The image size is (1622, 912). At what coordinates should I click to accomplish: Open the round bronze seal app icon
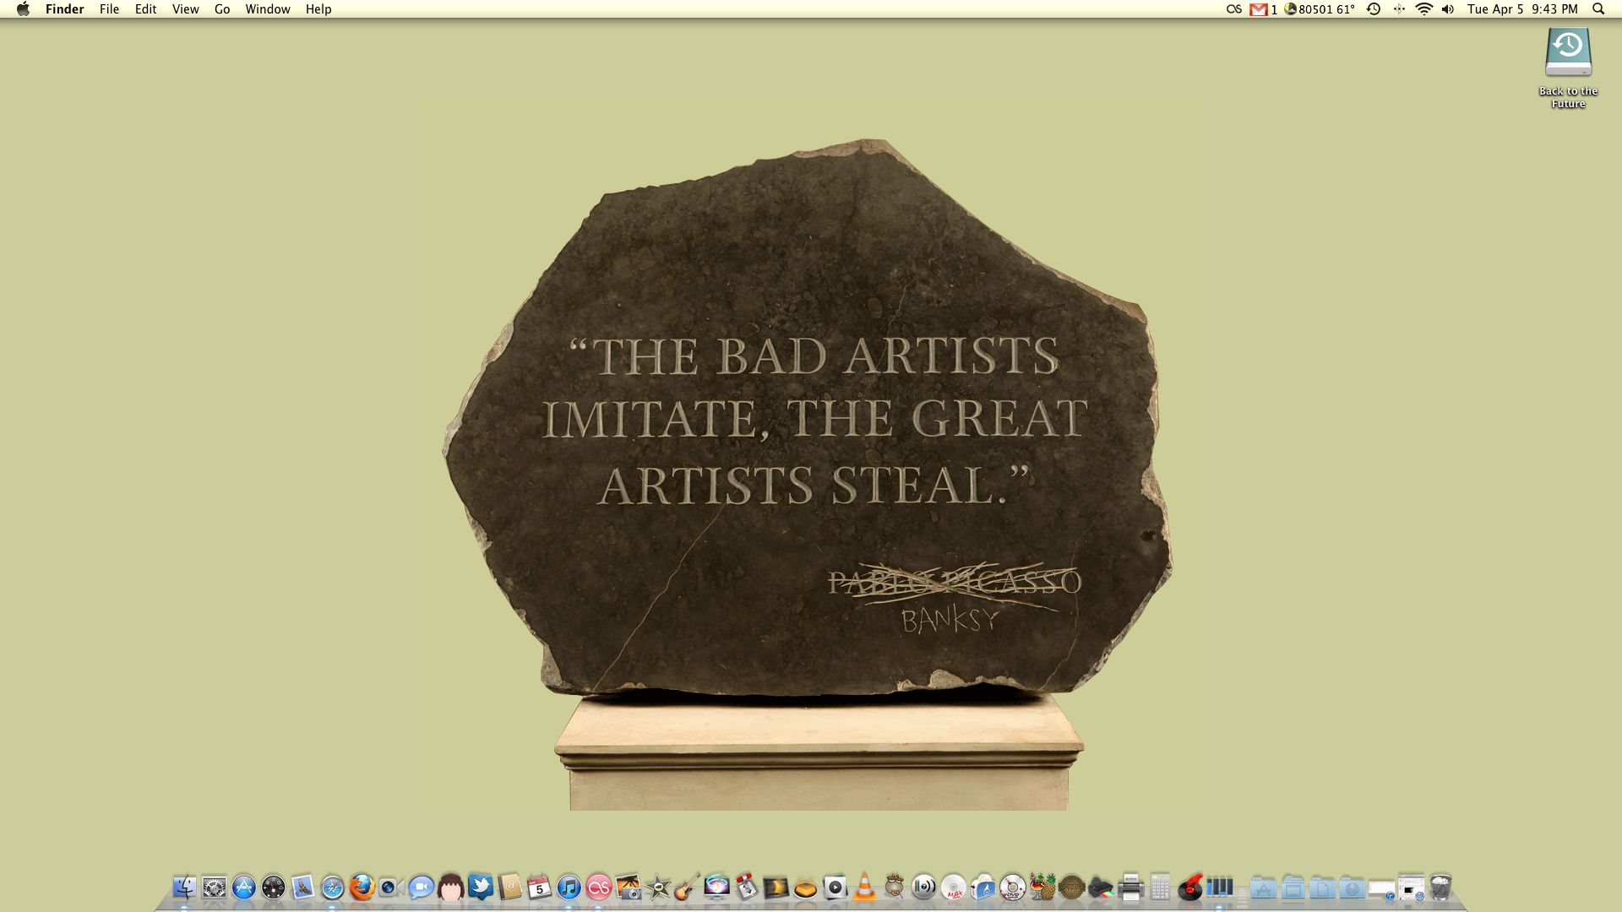[x=1071, y=888]
